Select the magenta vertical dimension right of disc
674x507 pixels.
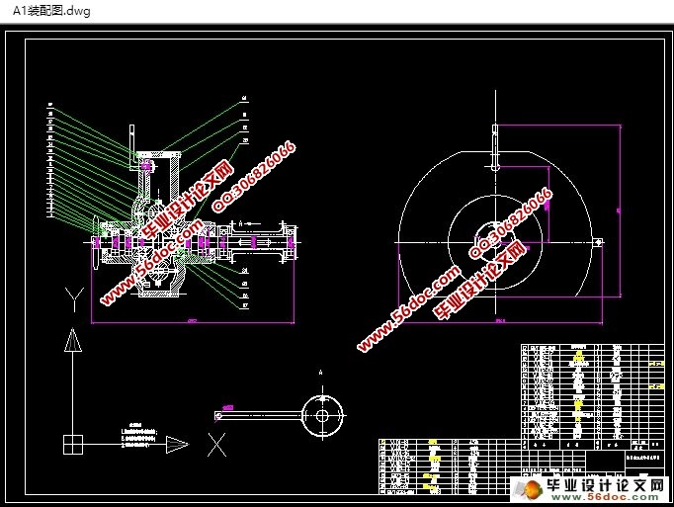click(619, 210)
